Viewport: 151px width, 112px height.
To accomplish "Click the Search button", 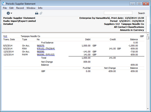I will tap(141, 13).
